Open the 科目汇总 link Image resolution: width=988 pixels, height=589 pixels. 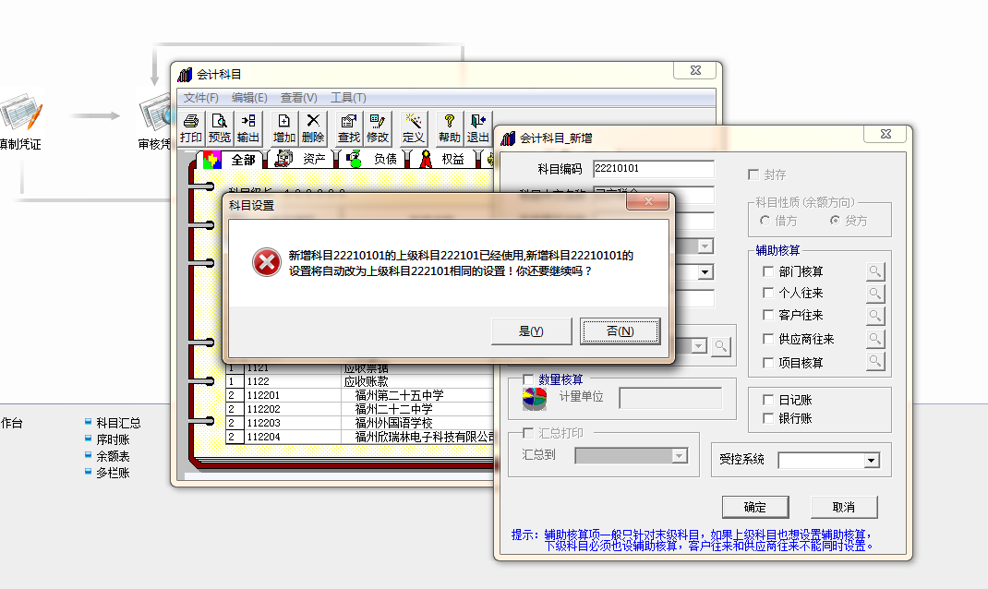click(x=118, y=423)
